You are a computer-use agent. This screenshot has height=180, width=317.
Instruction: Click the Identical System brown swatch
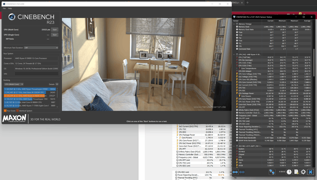pyautogui.click(x=17, y=111)
